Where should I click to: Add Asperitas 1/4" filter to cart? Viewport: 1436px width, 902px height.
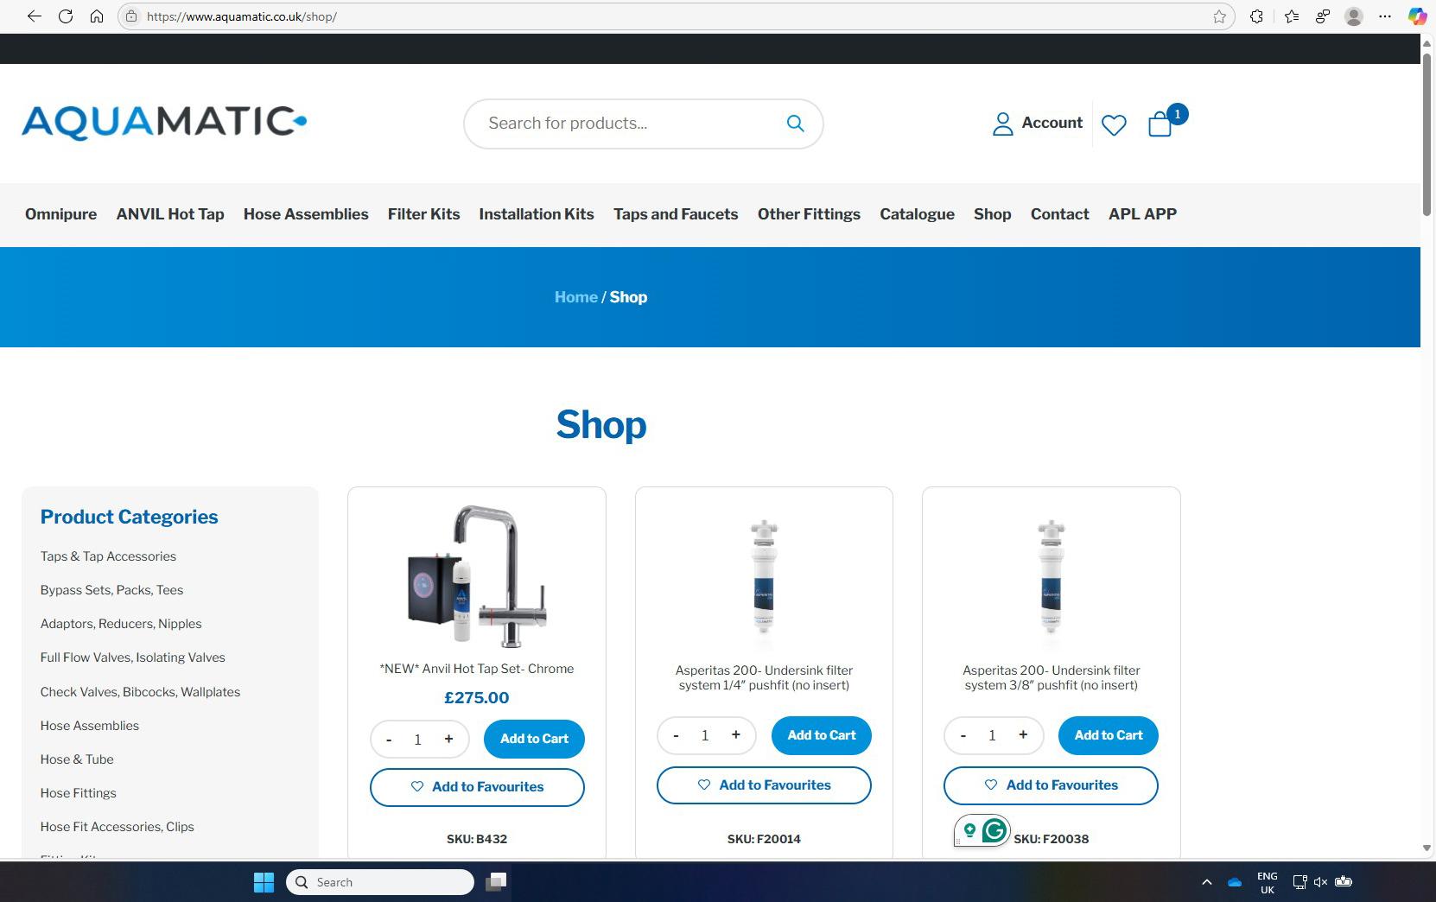(822, 735)
